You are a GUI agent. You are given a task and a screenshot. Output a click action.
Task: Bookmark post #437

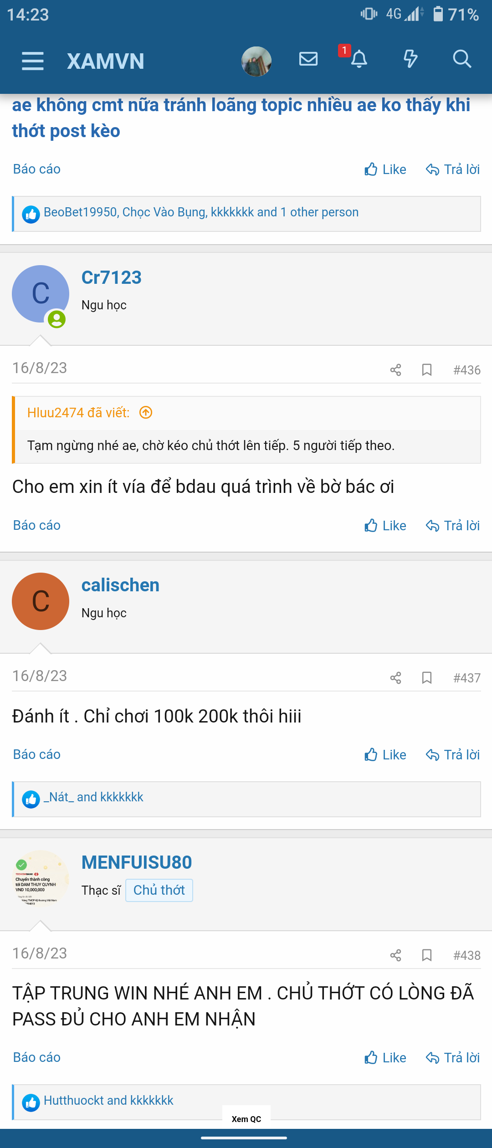click(x=426, y=678)
